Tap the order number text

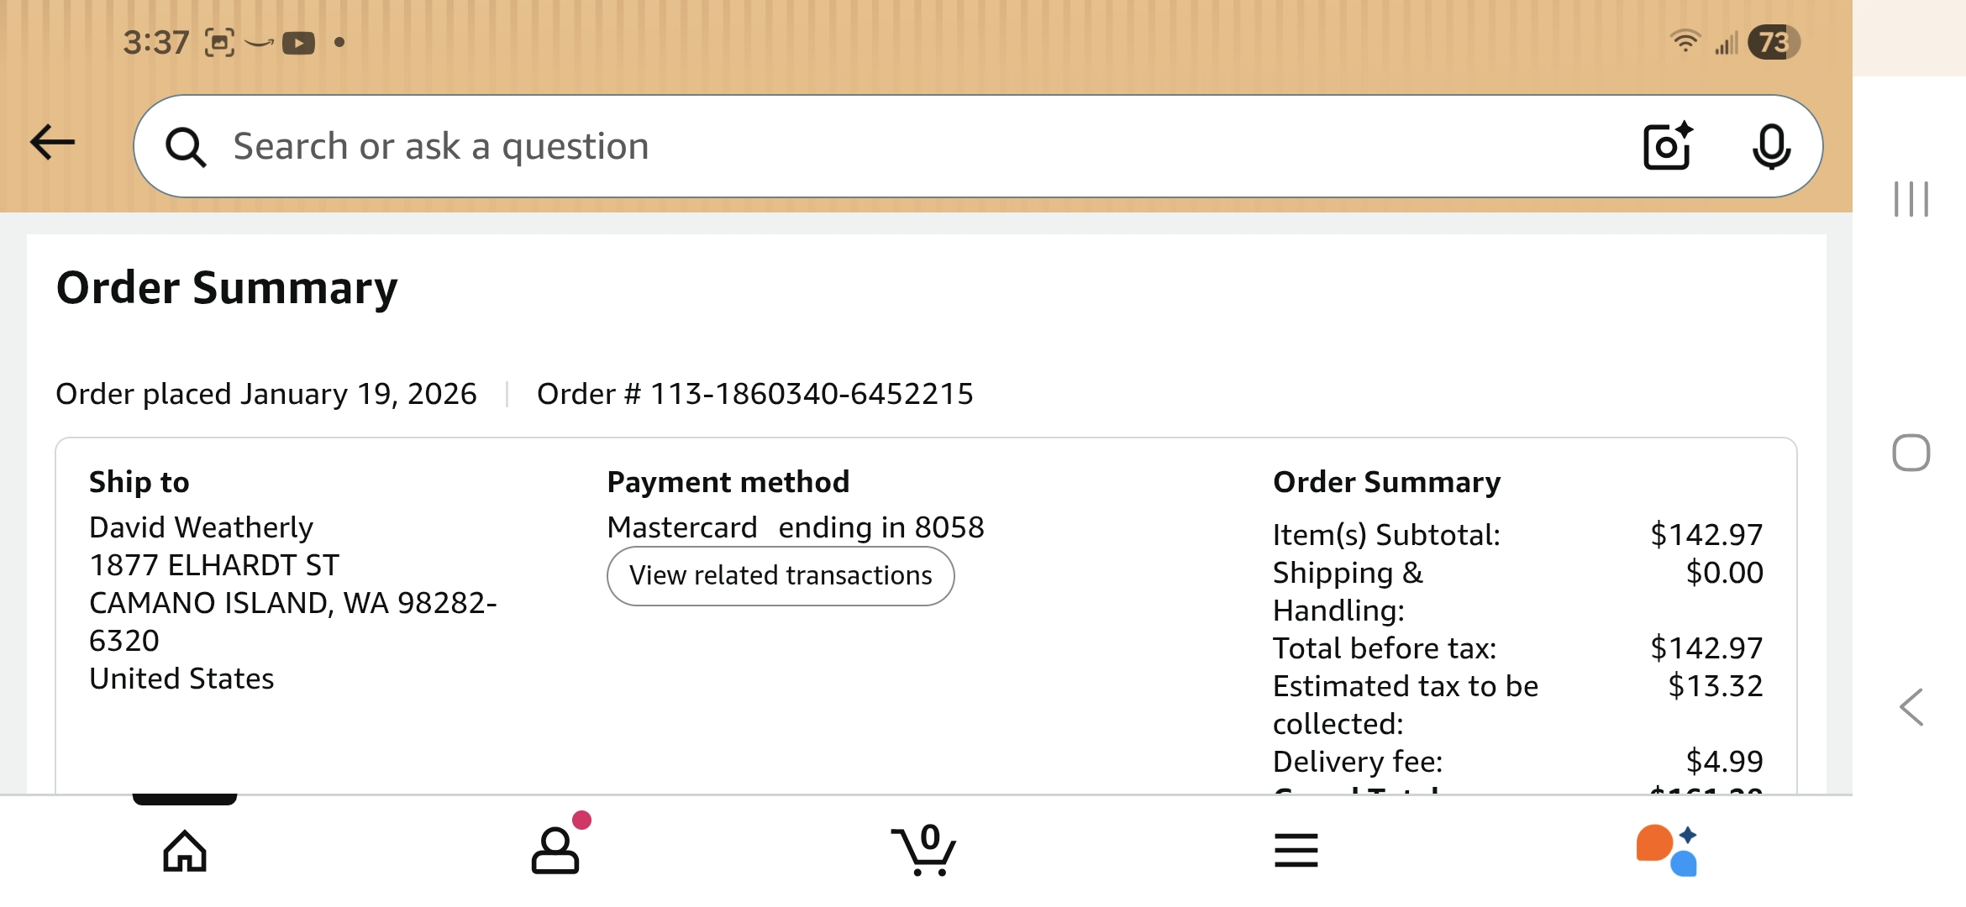(x=754, y=394)
